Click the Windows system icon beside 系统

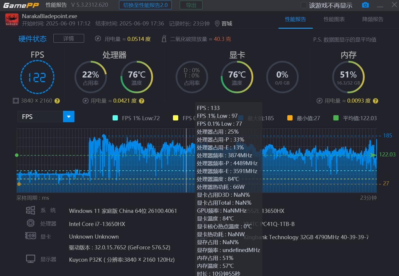[30, 210]
